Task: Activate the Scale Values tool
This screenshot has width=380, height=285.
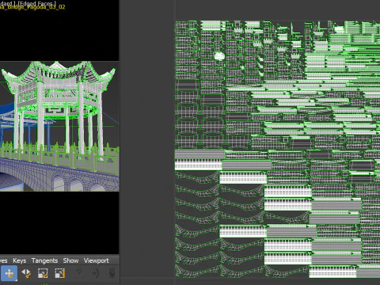Action: click(60, 273)
